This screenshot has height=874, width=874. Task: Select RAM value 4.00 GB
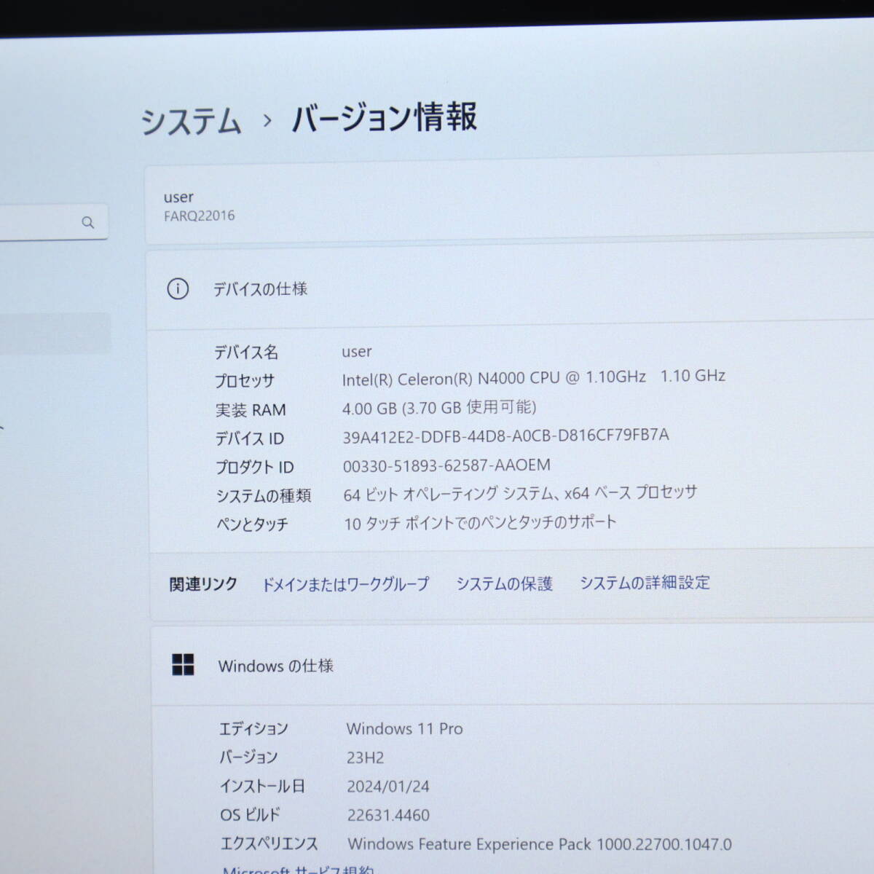439,407
